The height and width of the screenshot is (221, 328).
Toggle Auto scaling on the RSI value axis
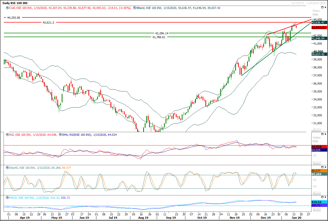coord(316,163)
